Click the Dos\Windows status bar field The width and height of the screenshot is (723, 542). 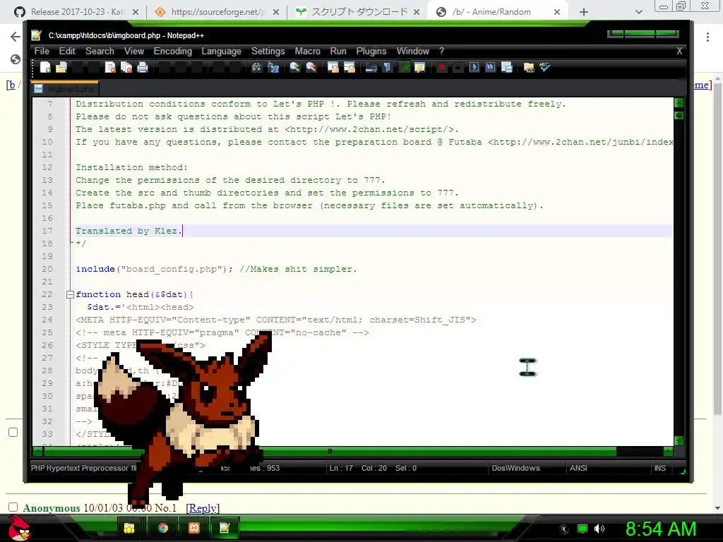click(x=515, y=469)
